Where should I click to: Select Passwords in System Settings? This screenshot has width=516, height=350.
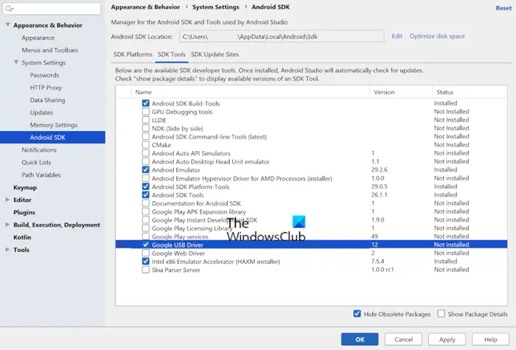[44, 75]
